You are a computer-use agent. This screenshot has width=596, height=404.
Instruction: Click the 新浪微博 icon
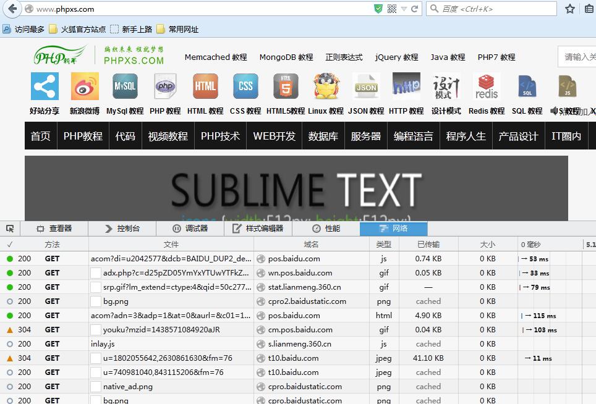pyautogui.click(x=84, y=86)
